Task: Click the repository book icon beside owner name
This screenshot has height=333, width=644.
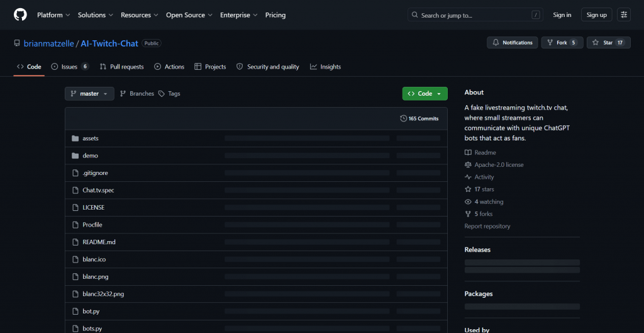Action: (x=17, y=43)
